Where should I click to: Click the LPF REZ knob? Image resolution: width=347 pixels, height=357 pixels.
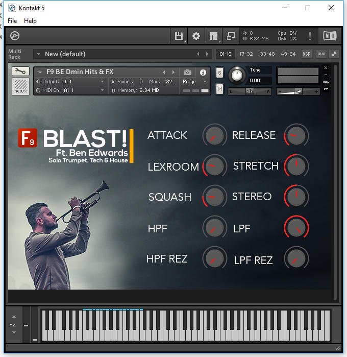(296, 258)
